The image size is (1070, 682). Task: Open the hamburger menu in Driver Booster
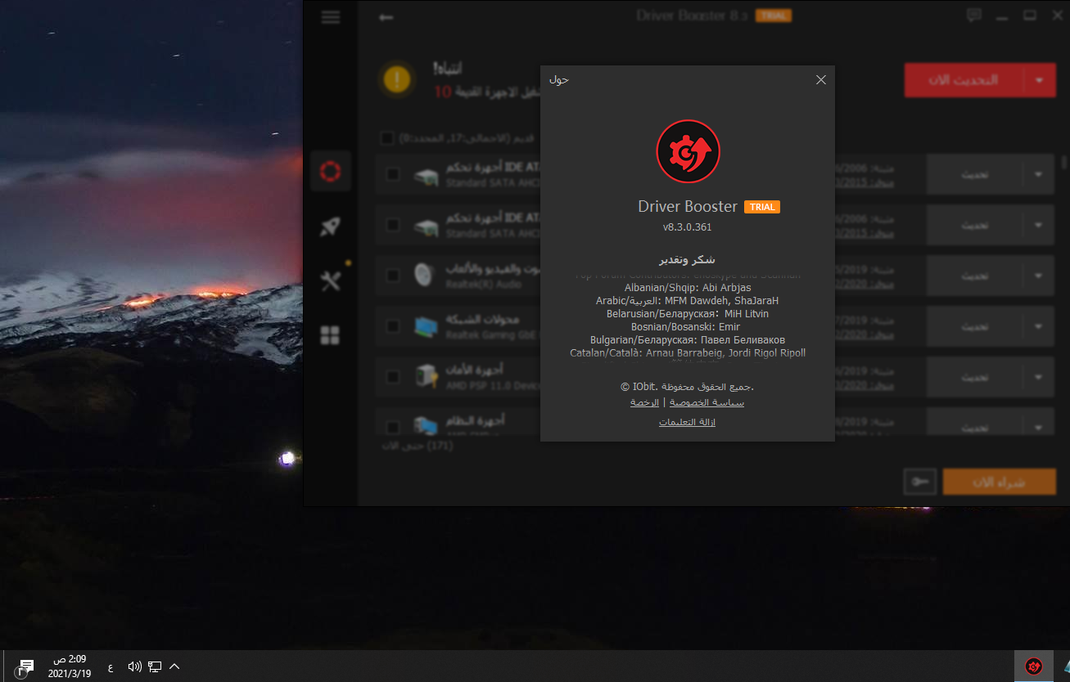[331, 17]
